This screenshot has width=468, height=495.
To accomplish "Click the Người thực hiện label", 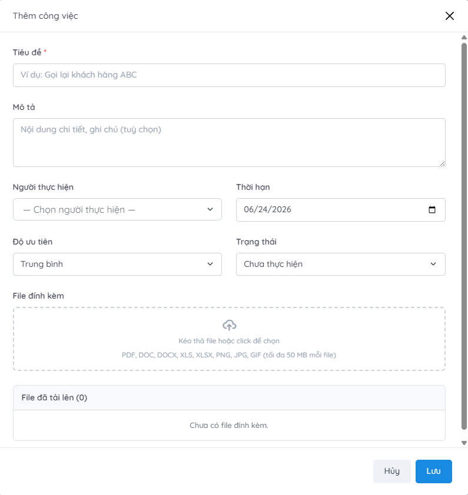I will [x=44, y=187].
